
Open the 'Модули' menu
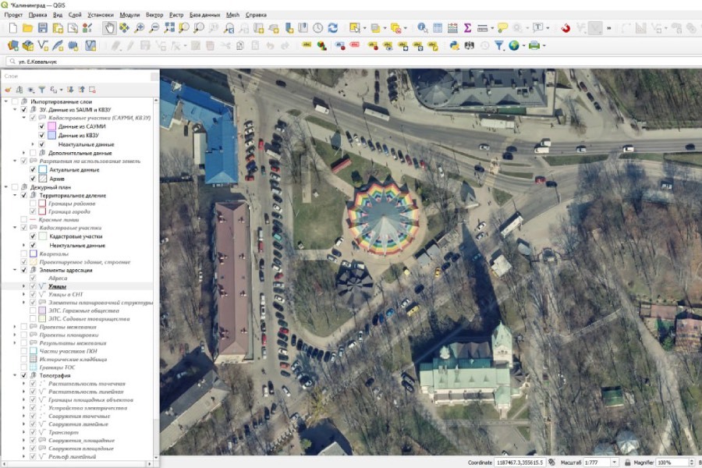click(129, 15)
